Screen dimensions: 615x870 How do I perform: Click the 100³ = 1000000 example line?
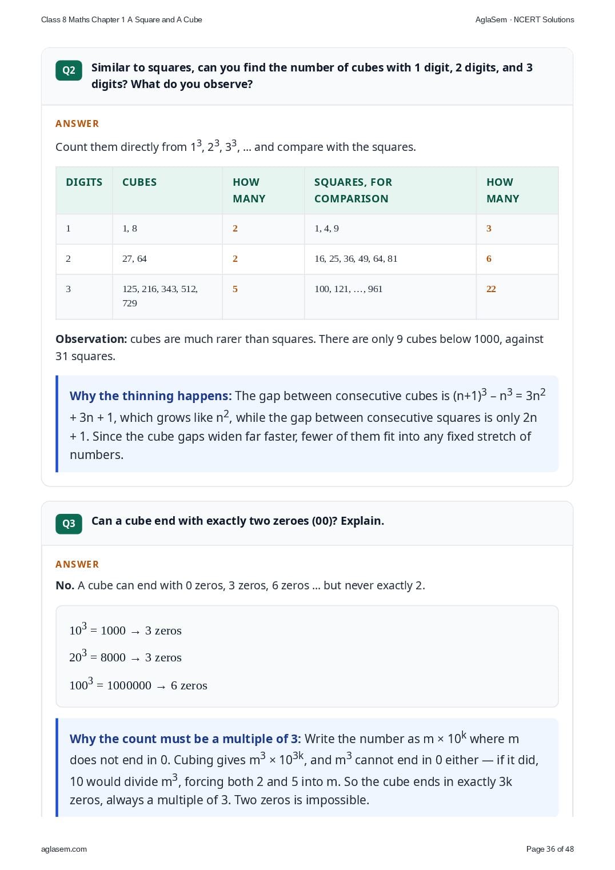coord(138,684)
